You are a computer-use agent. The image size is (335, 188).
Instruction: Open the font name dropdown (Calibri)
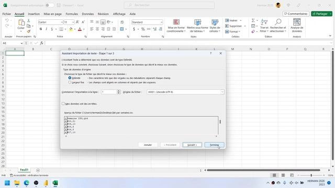tap(62, 22)
